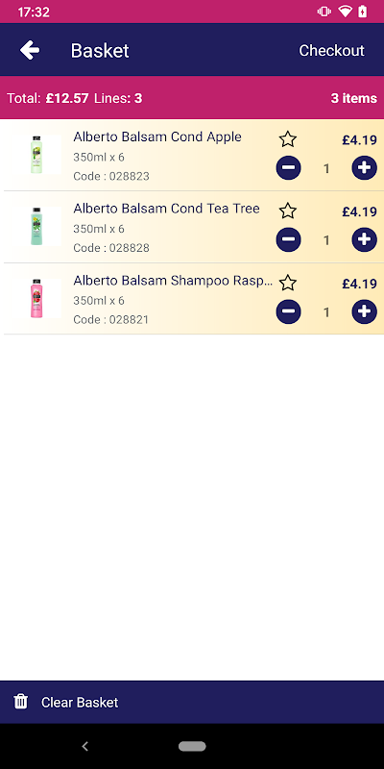This screenshot has height=769, width=384.
Task: Tap minus icon for Shampoo Raspberry item
Action: (289, 311)
